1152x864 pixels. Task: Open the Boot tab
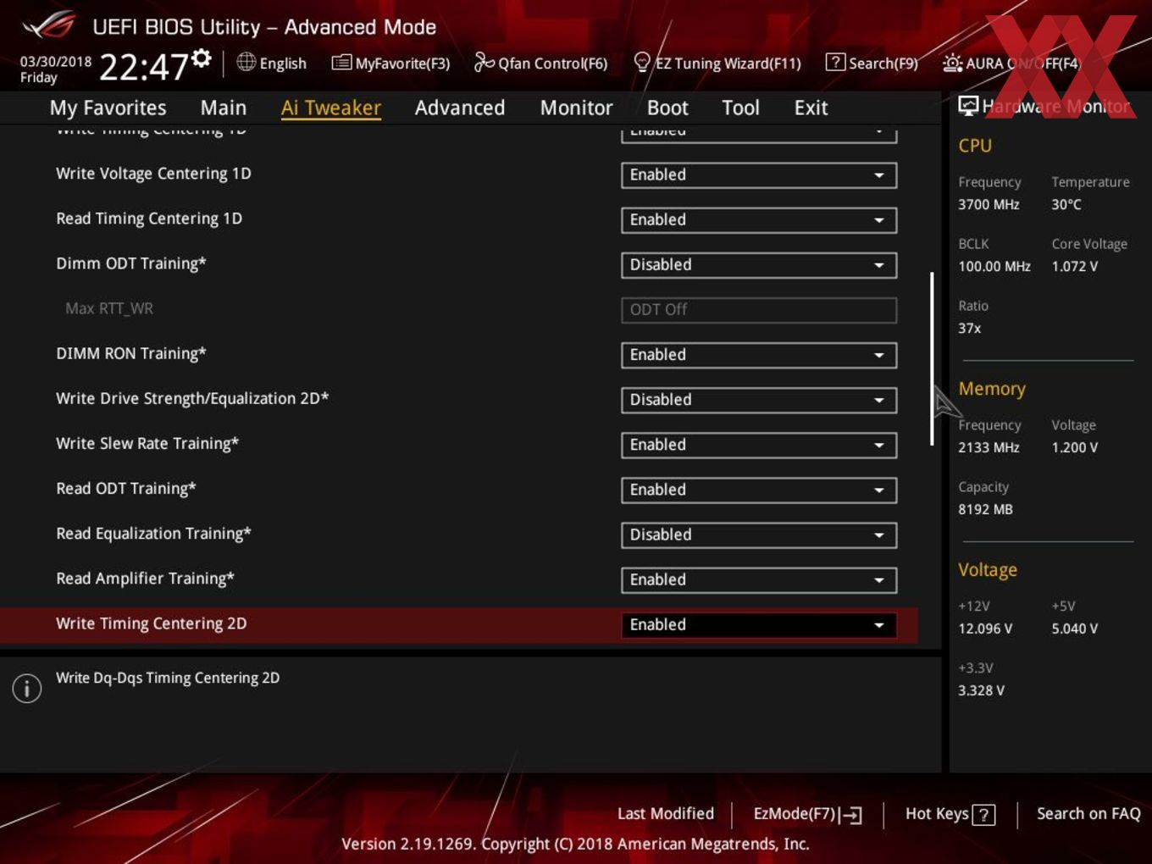[667, 108]
